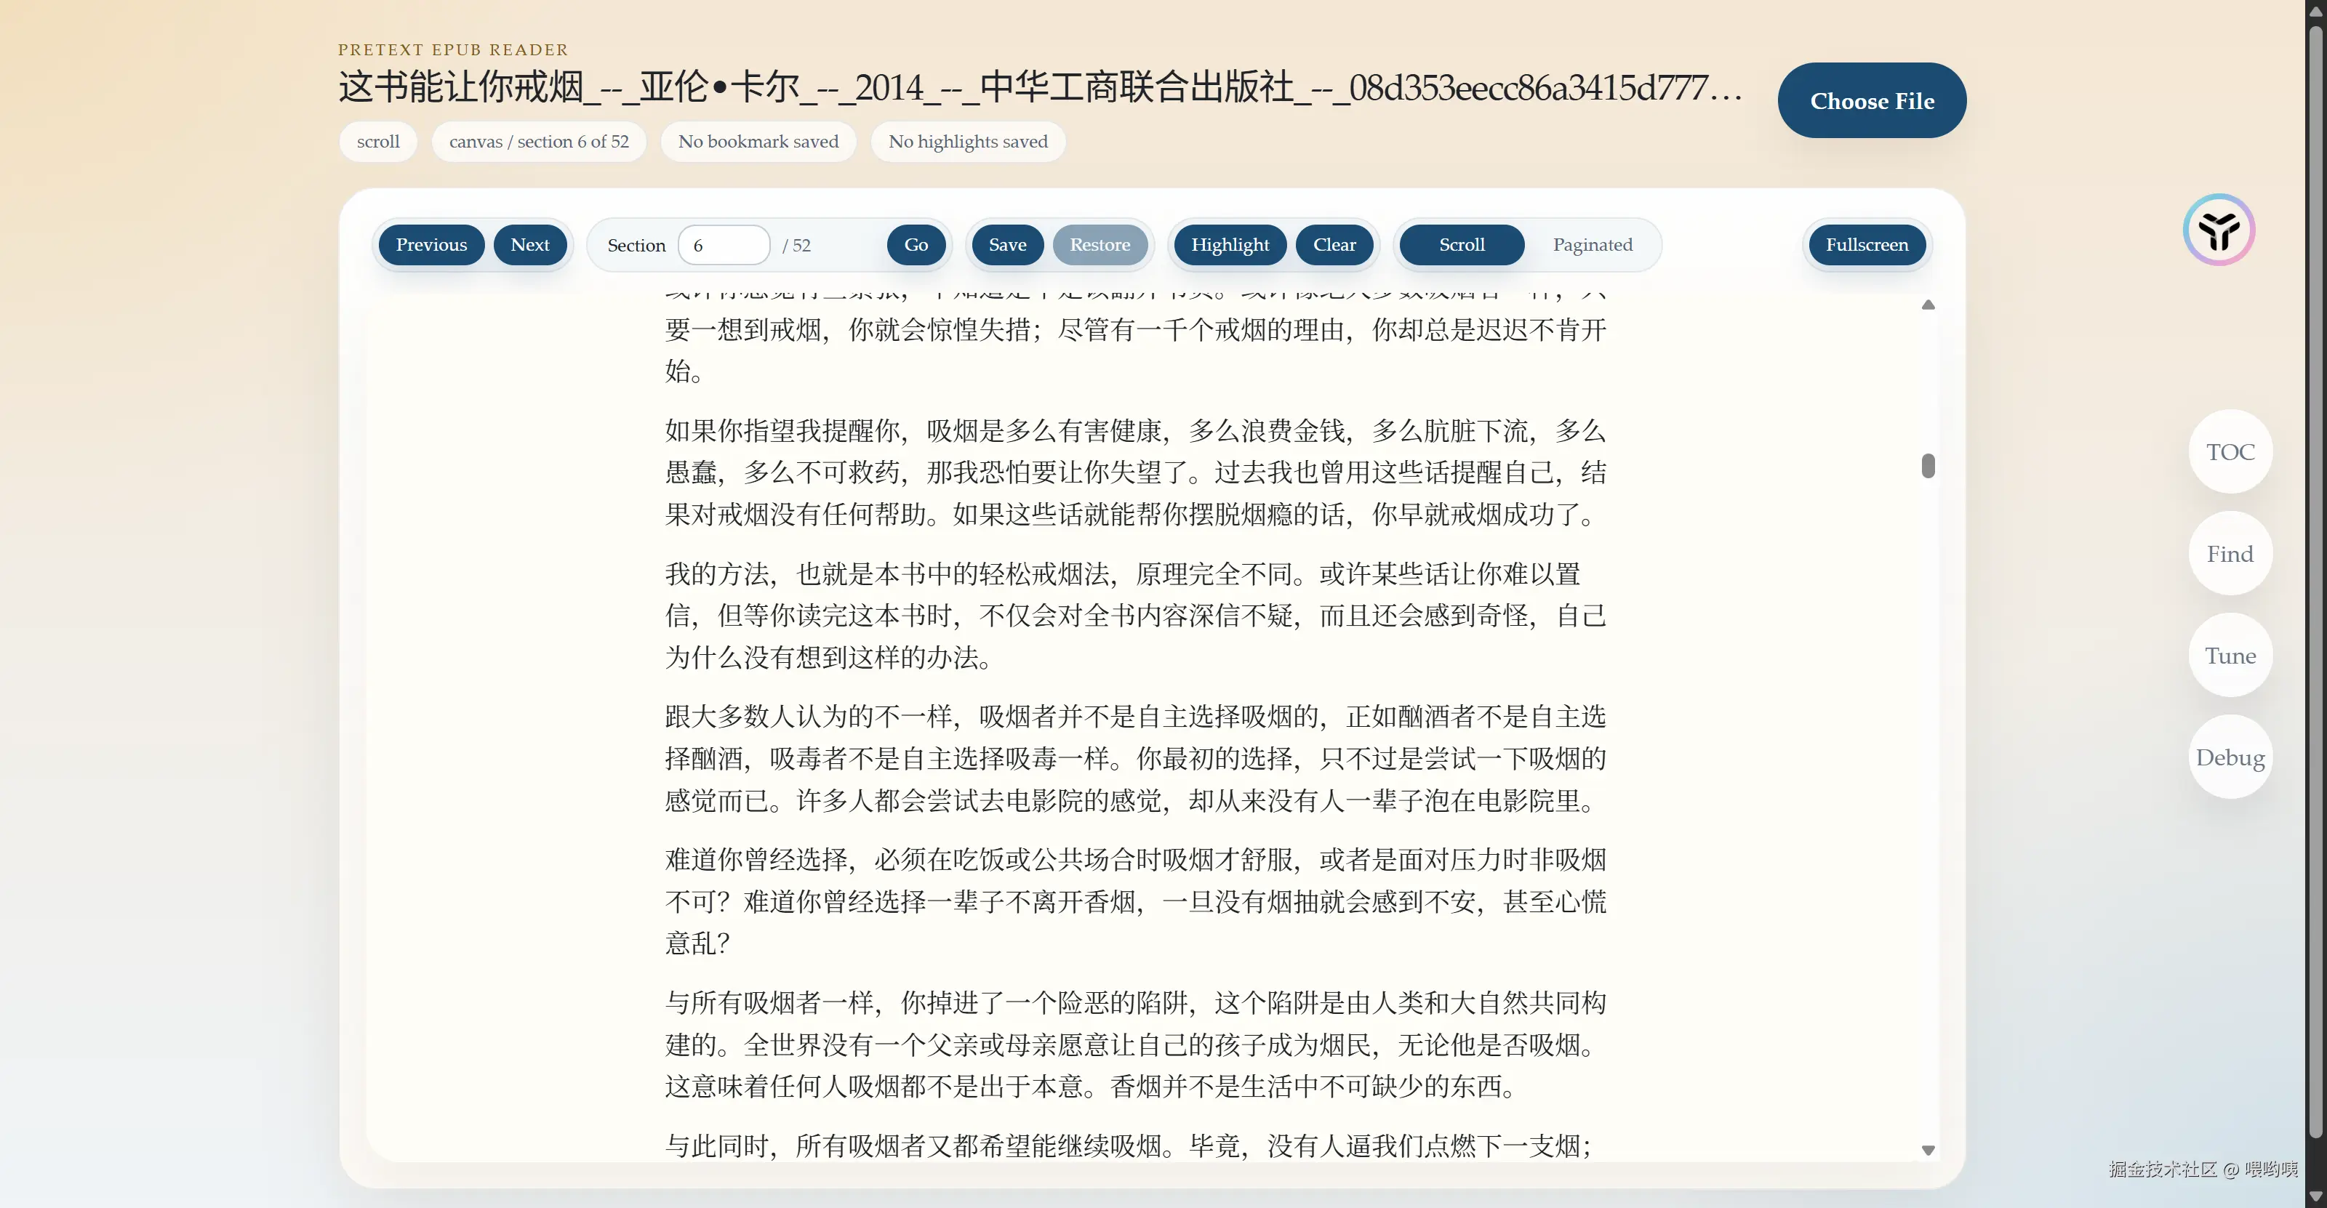Switch to Paginated reading mode

1593,243
